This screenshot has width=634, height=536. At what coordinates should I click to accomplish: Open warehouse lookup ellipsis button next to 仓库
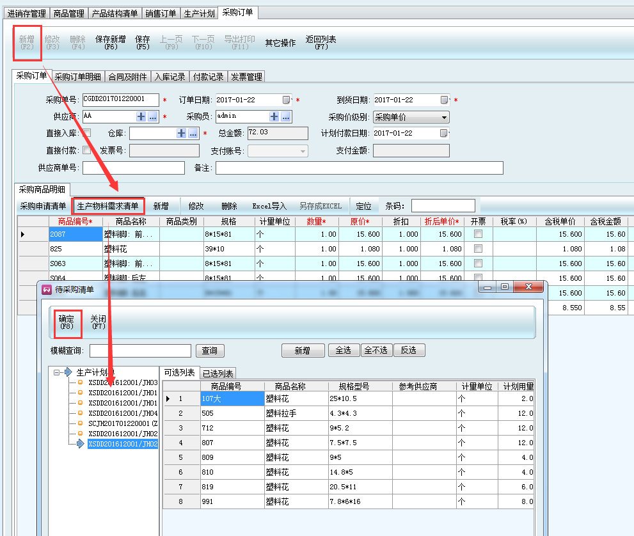click(193, 133)
